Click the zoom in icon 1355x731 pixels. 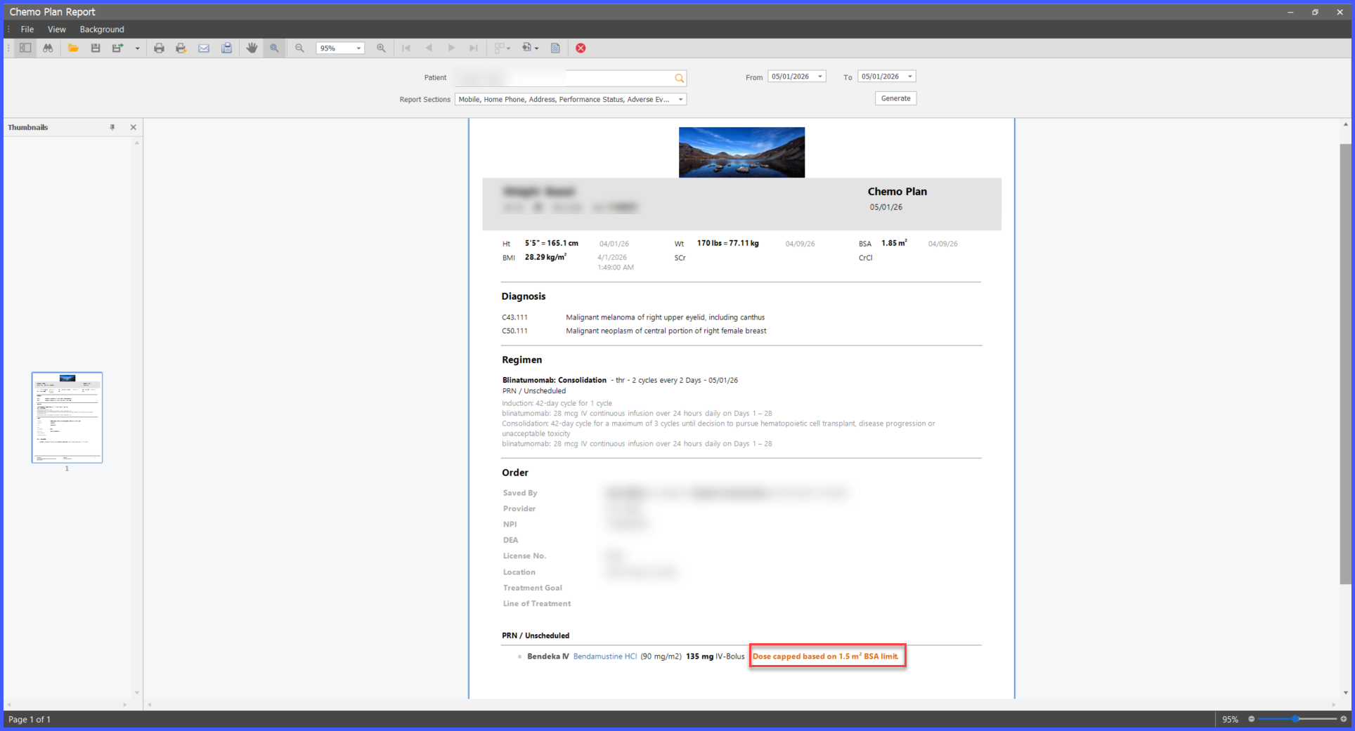(x=381, y=48)
